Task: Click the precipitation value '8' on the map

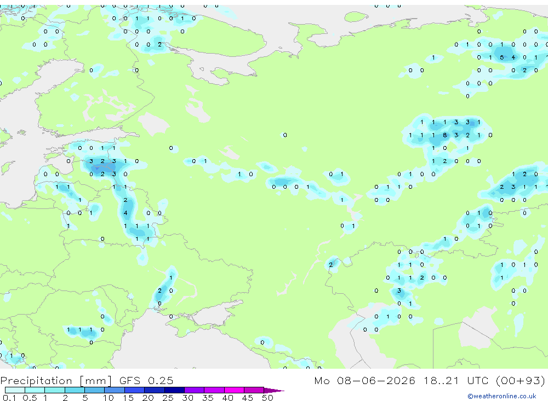Action: (x=444, y=135)
